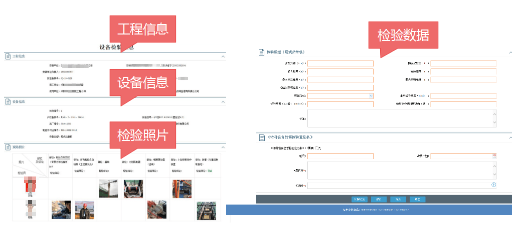Open the calendar picker icon on date field

[x=494, y=156]
